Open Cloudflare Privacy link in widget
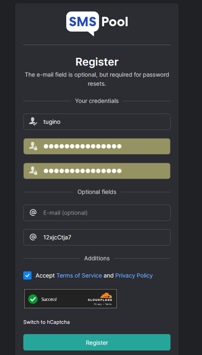Image resolution: width=202 pixels, height=355 pixels. pos(98,304)
